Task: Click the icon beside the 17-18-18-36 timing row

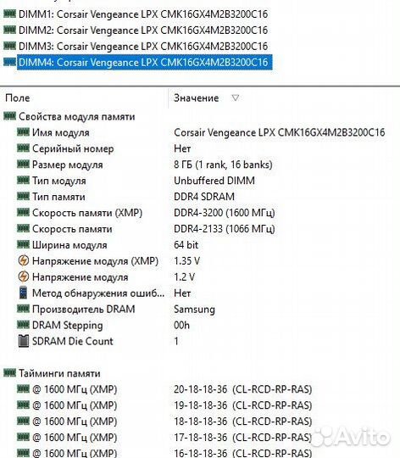Action: pos(23,438)
